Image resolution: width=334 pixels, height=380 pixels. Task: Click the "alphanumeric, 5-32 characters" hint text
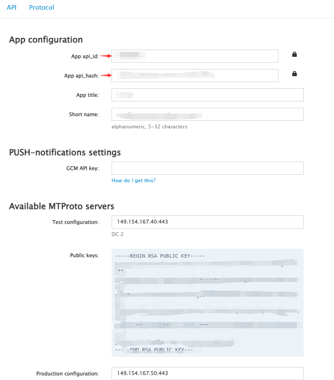click(149, 127)
